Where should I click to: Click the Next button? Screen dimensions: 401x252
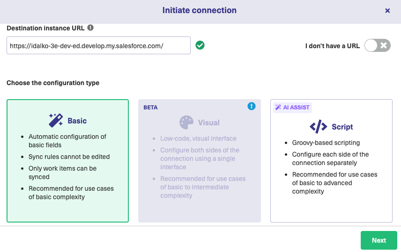[379, 240]
